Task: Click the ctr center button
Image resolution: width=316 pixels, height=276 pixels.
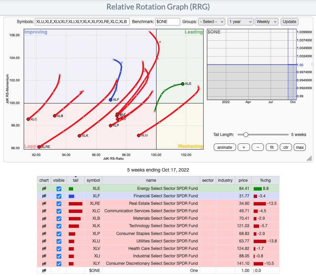Action: (x=286, y=147)
